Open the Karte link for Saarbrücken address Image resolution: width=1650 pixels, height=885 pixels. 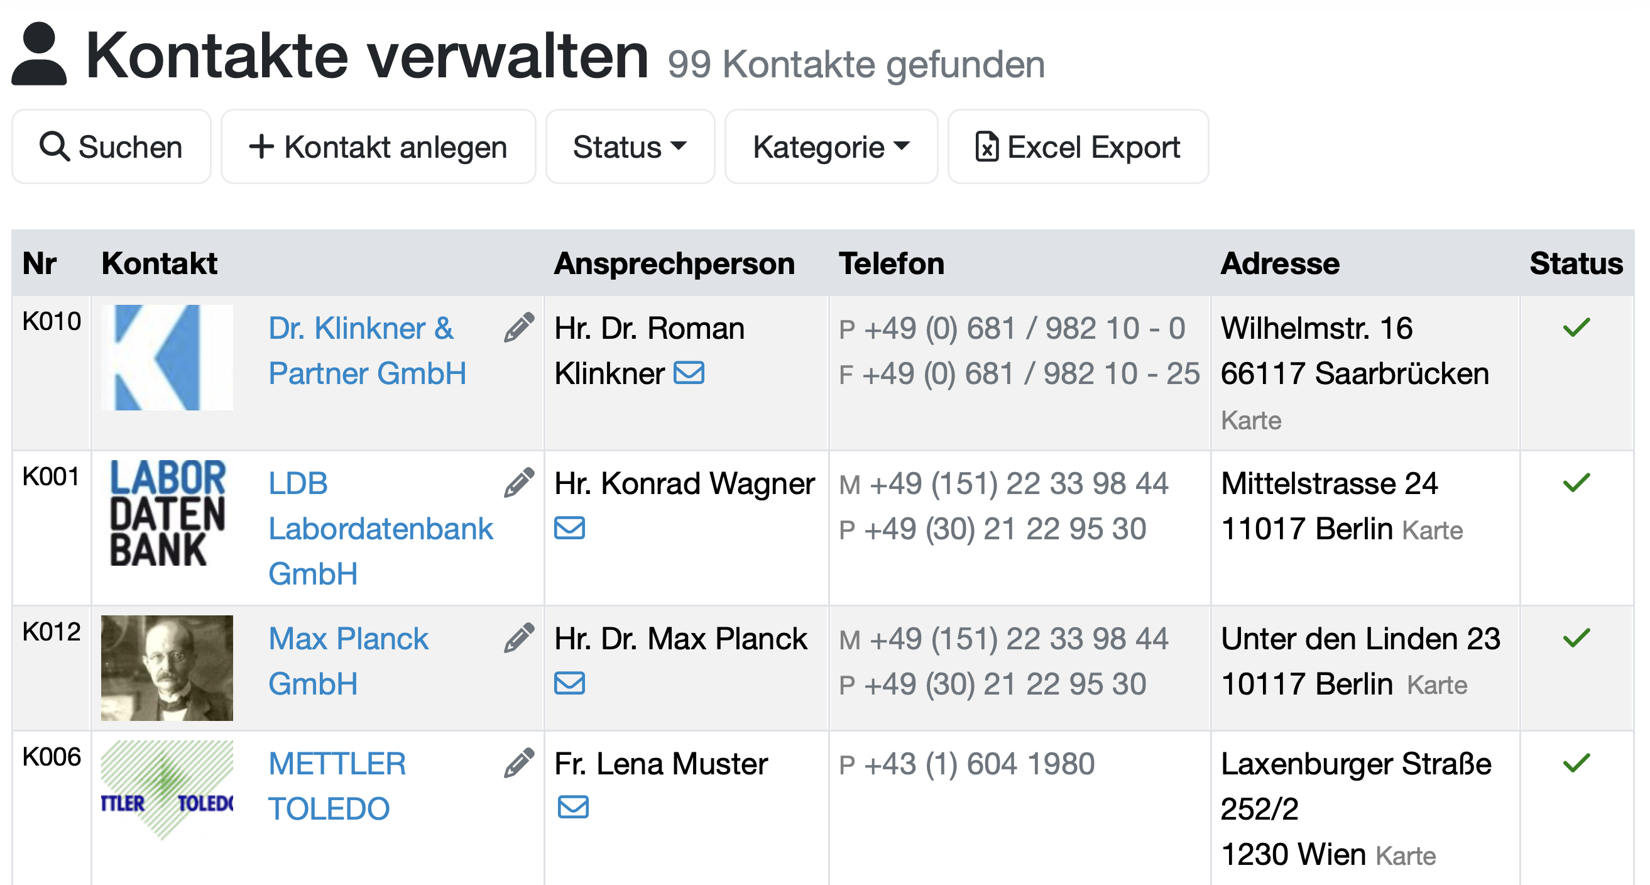1252,421
